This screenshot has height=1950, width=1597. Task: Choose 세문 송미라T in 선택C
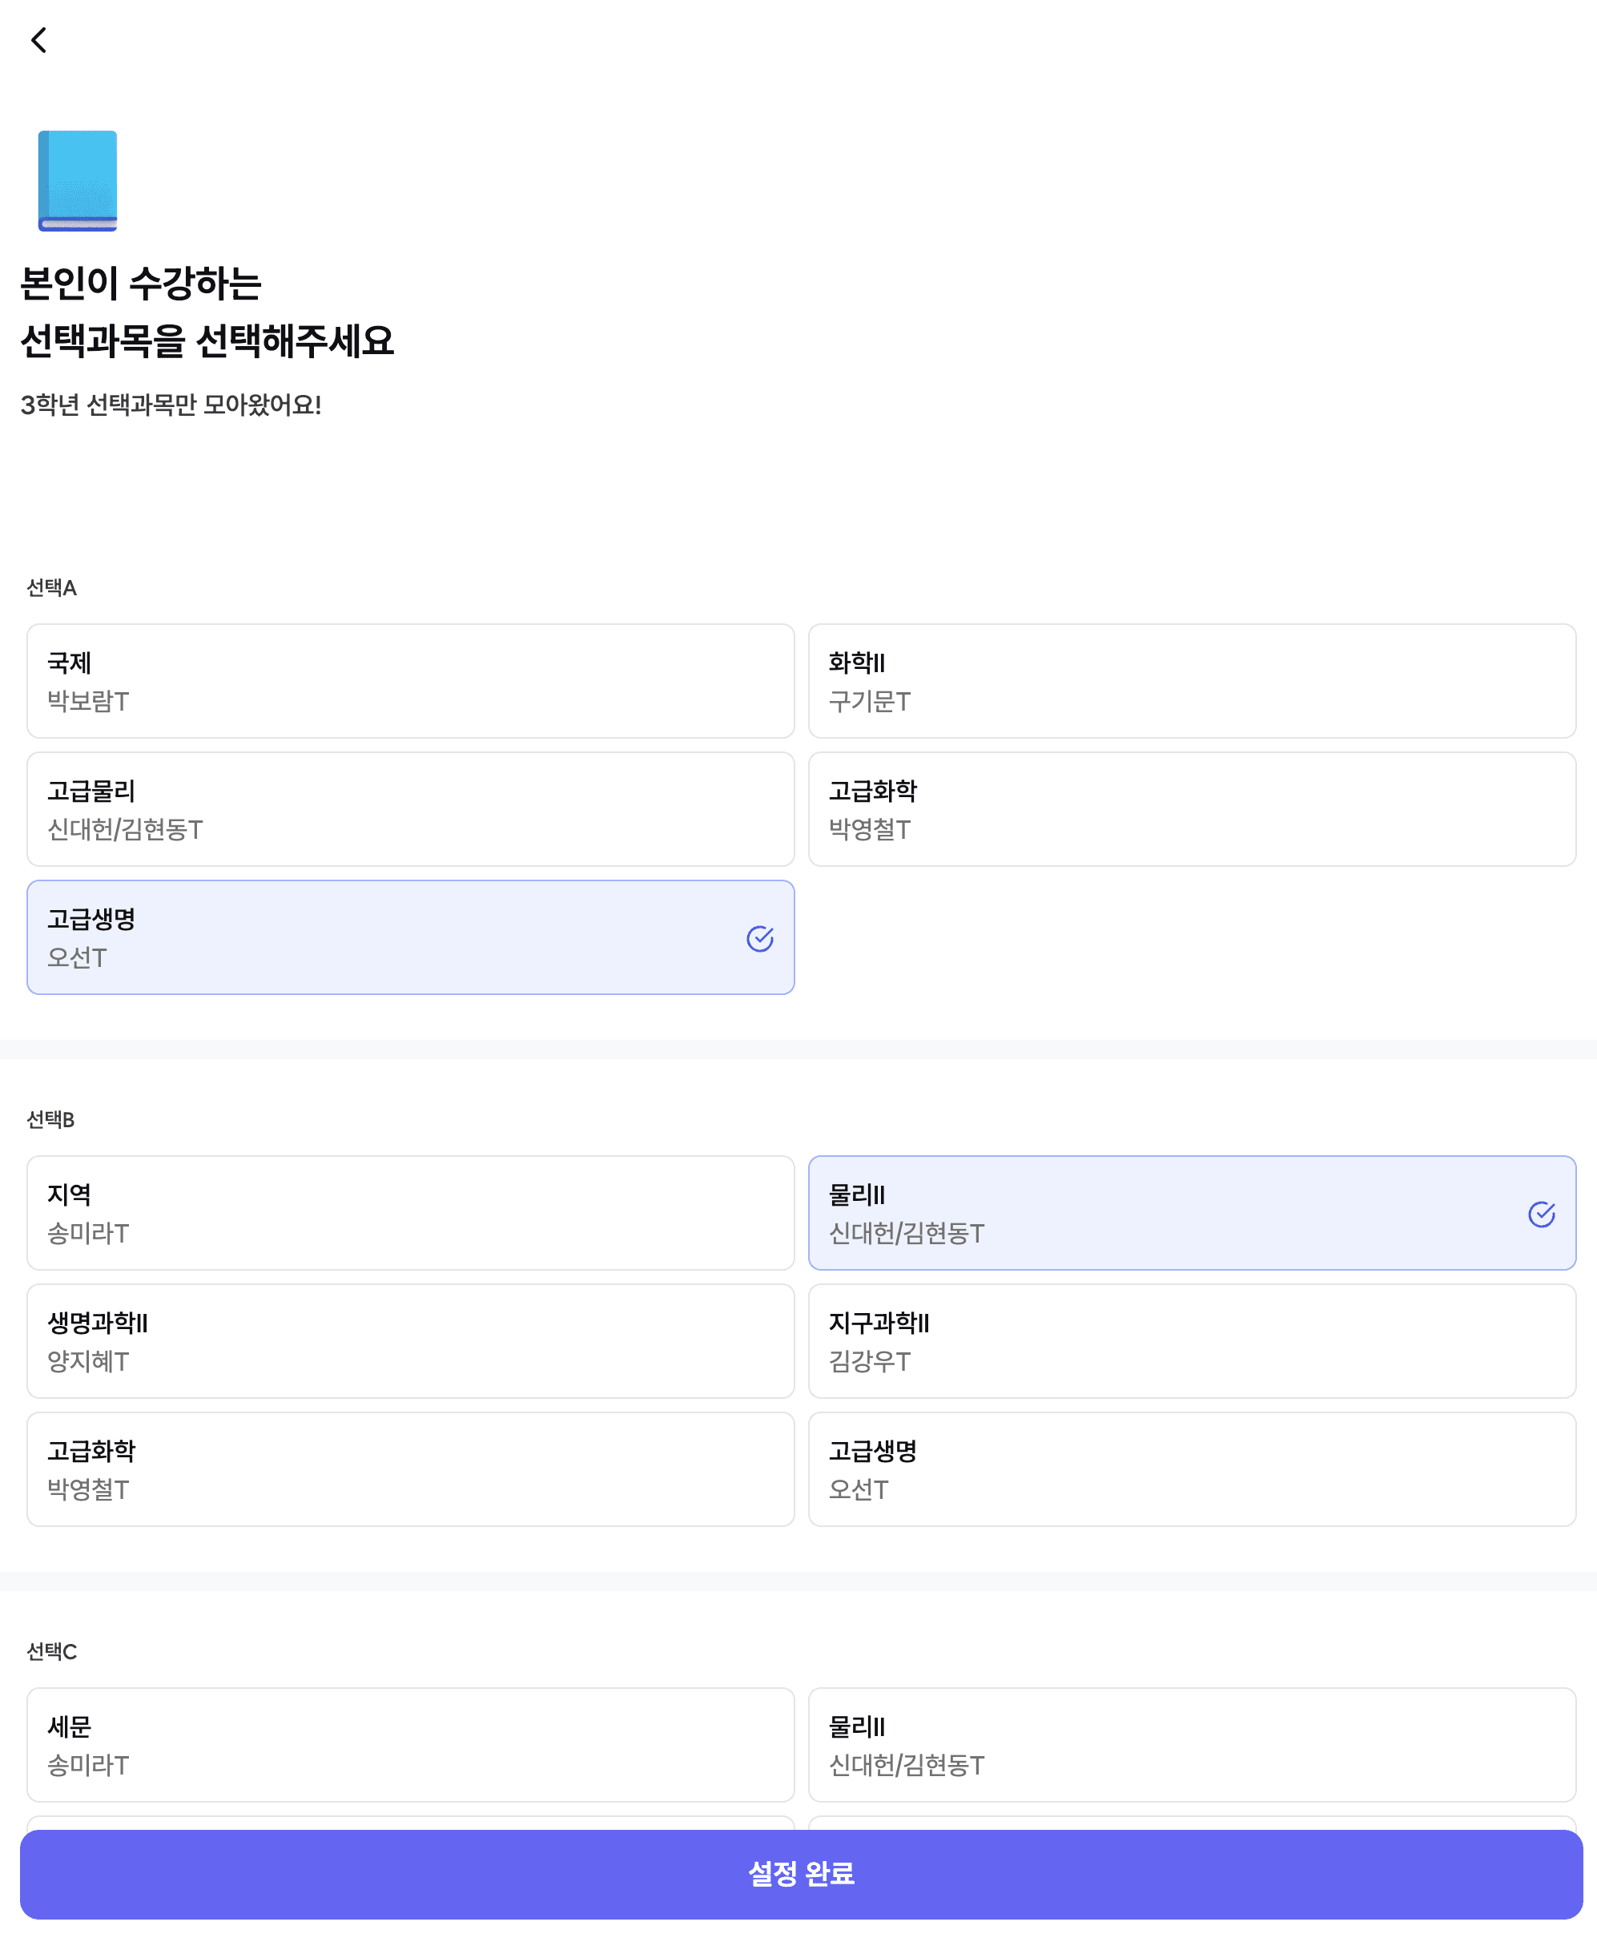tap(410, 1743)
